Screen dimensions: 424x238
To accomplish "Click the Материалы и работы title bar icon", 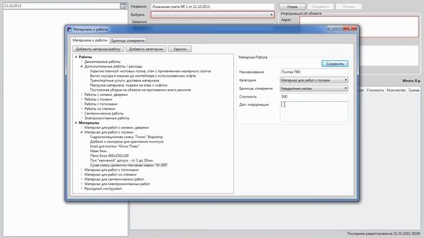I will tap(70, 29).
